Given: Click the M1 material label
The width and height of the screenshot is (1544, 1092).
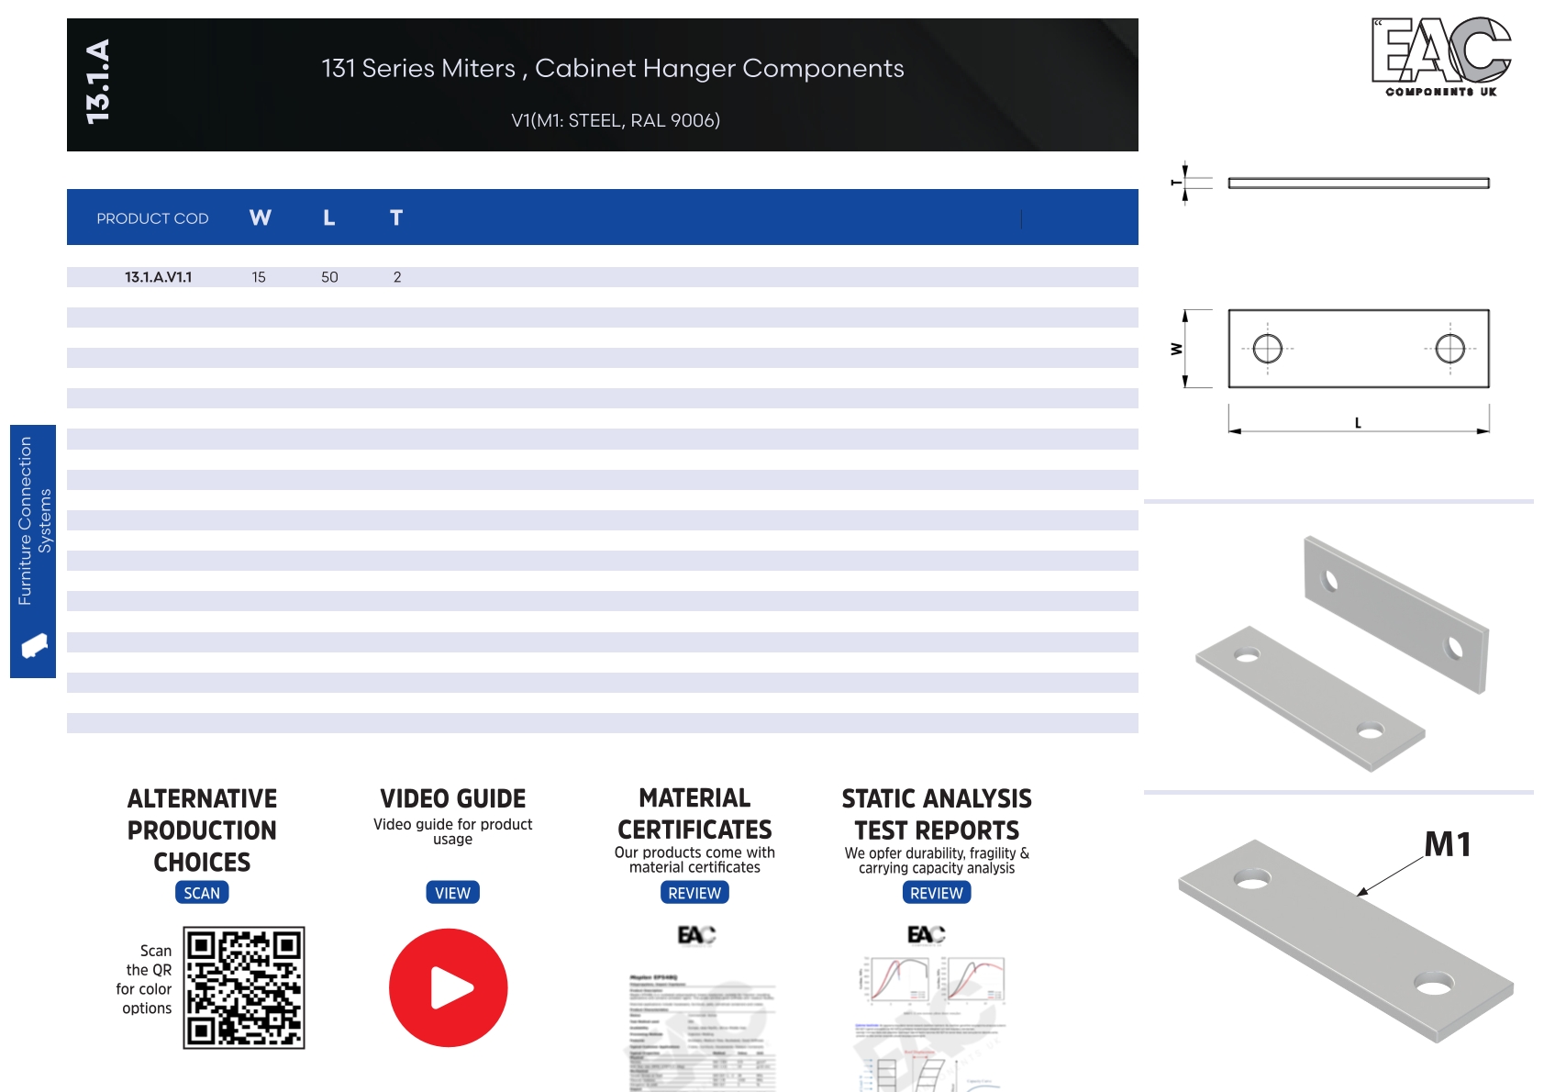Looking at the screenshot, I should tap(1447, 844).
